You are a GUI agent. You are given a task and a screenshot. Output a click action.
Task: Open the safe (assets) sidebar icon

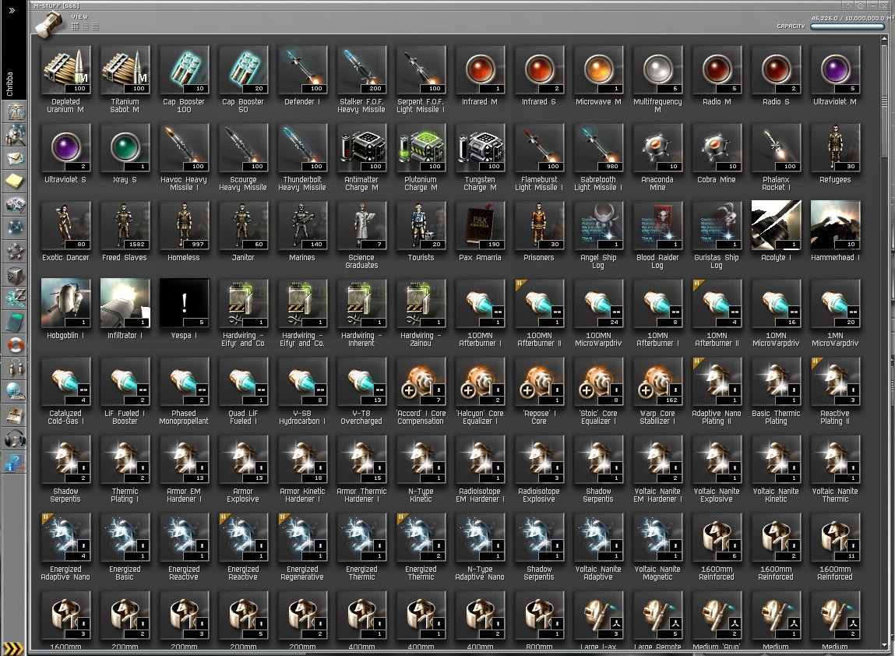coord(15,274)
